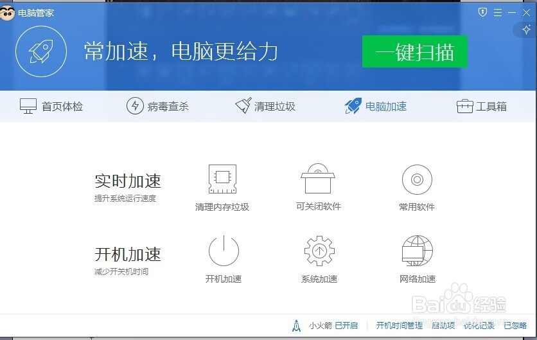Open the 系统加速 gear icon
The image size is (537, 340).
[x=319, y=251]
